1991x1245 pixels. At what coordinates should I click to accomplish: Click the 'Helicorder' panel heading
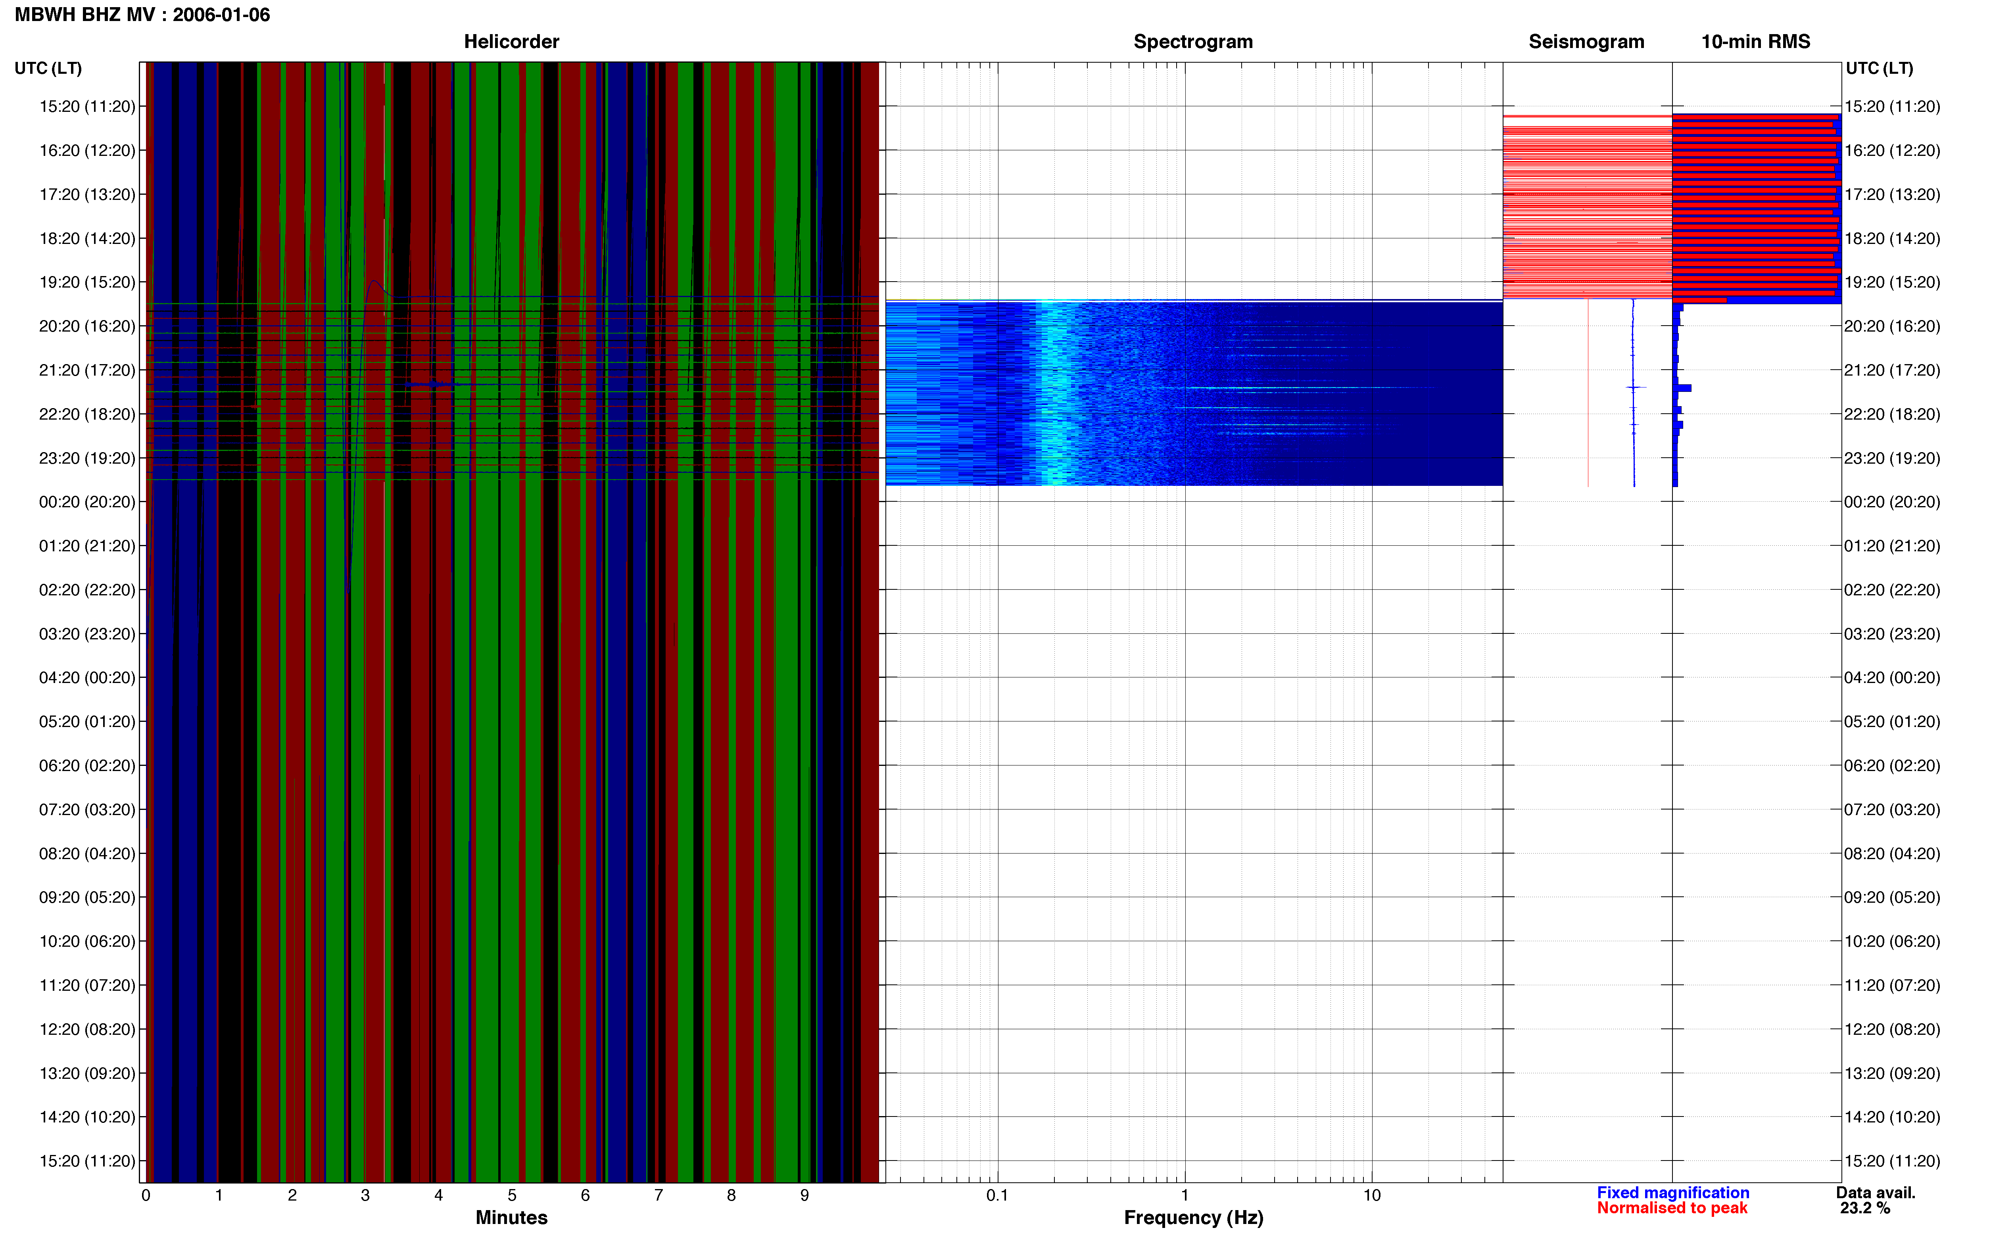(511, 42)
